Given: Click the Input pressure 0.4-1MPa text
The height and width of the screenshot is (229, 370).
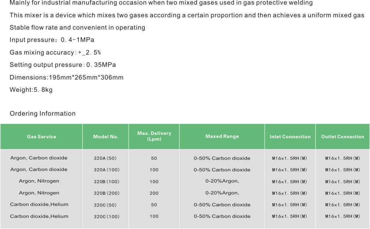Looking at the screenshot, I should (x=52, y=40).
